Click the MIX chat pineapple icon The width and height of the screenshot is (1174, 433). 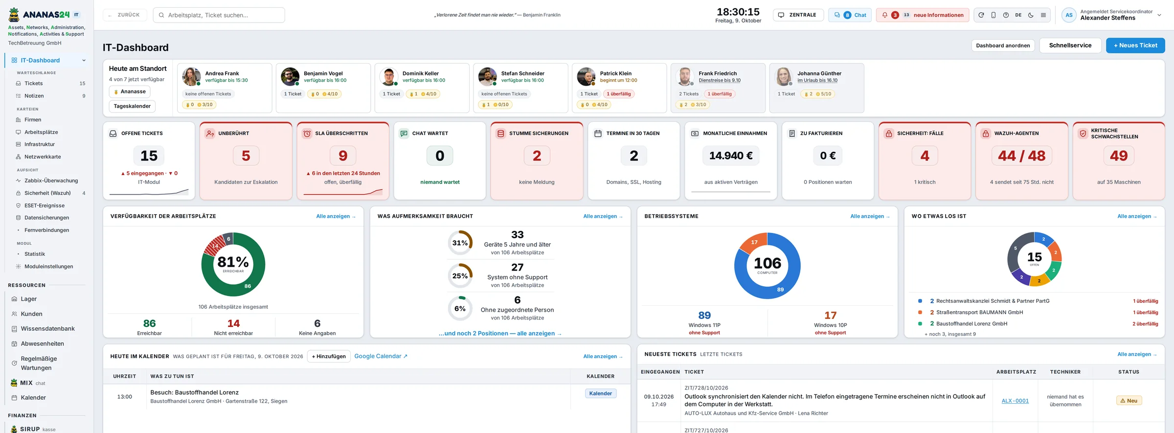tap(14, 383)
